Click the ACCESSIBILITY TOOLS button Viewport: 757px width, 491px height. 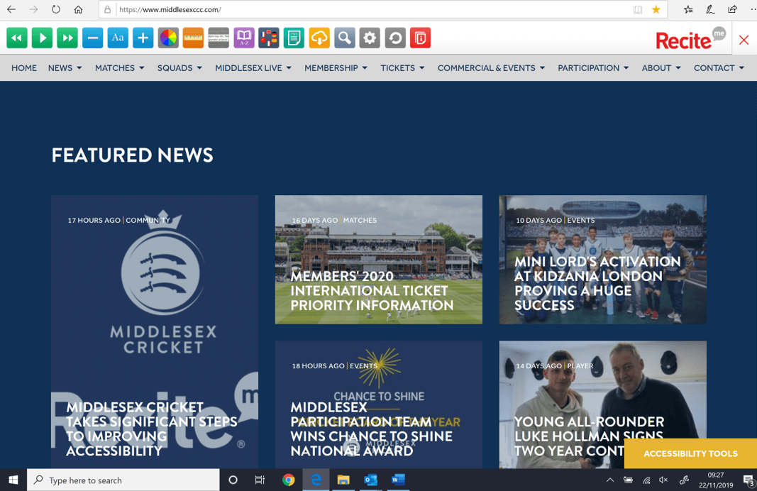pyautogui.click(x=690, y=453)
